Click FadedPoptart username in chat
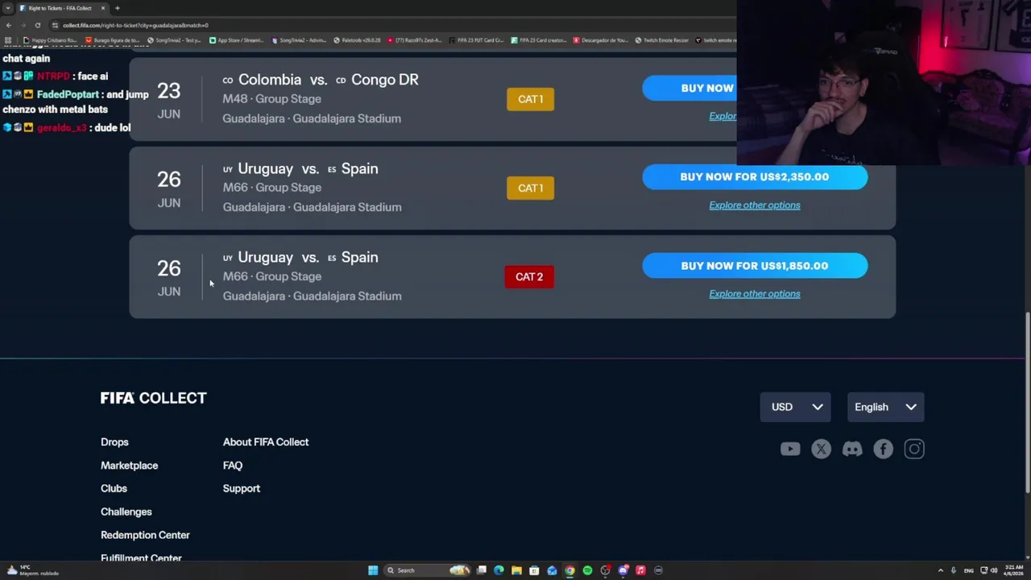1031x580 pixels. pyautogui.click(x=68, y=94)
